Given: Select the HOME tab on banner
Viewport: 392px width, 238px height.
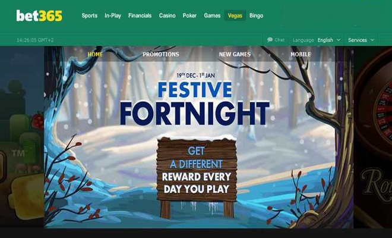Looking at the screenshot, I should [95, 54].
